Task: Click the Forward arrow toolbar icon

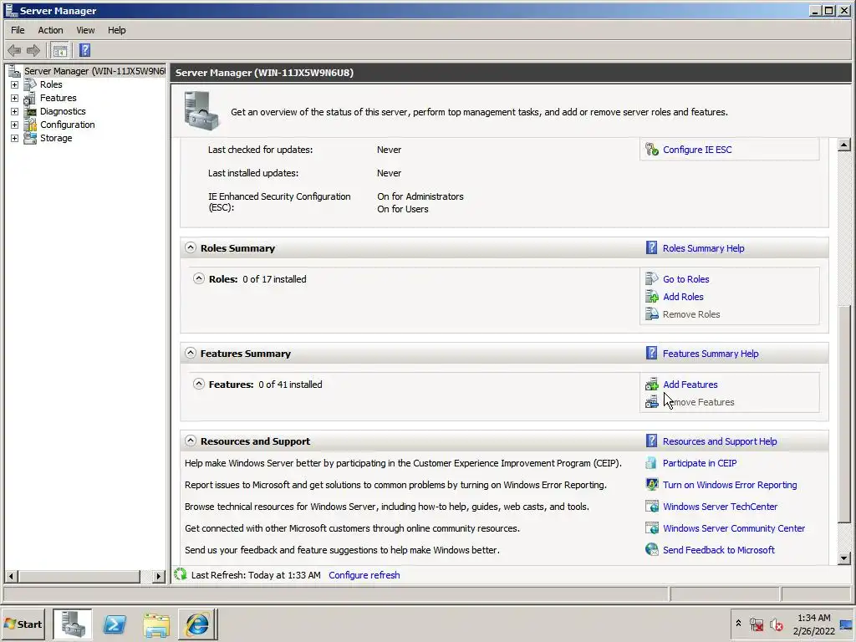Action: (33, 51)
